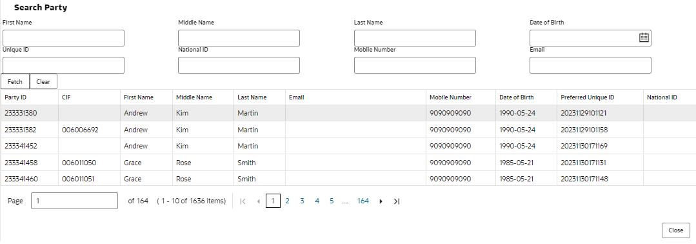Click the Page number input box
Viewport: 696px width, 244px height.
click(x=75, y=201)
